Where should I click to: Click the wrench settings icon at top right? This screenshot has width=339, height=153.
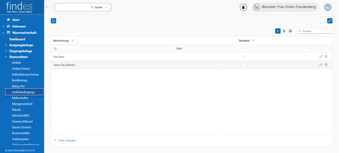[x=329, y=21]
